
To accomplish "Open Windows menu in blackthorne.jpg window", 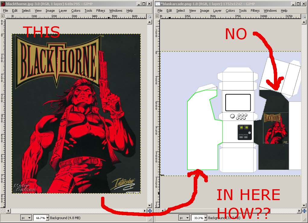I will pyautogui.click(x=116, y=11).
